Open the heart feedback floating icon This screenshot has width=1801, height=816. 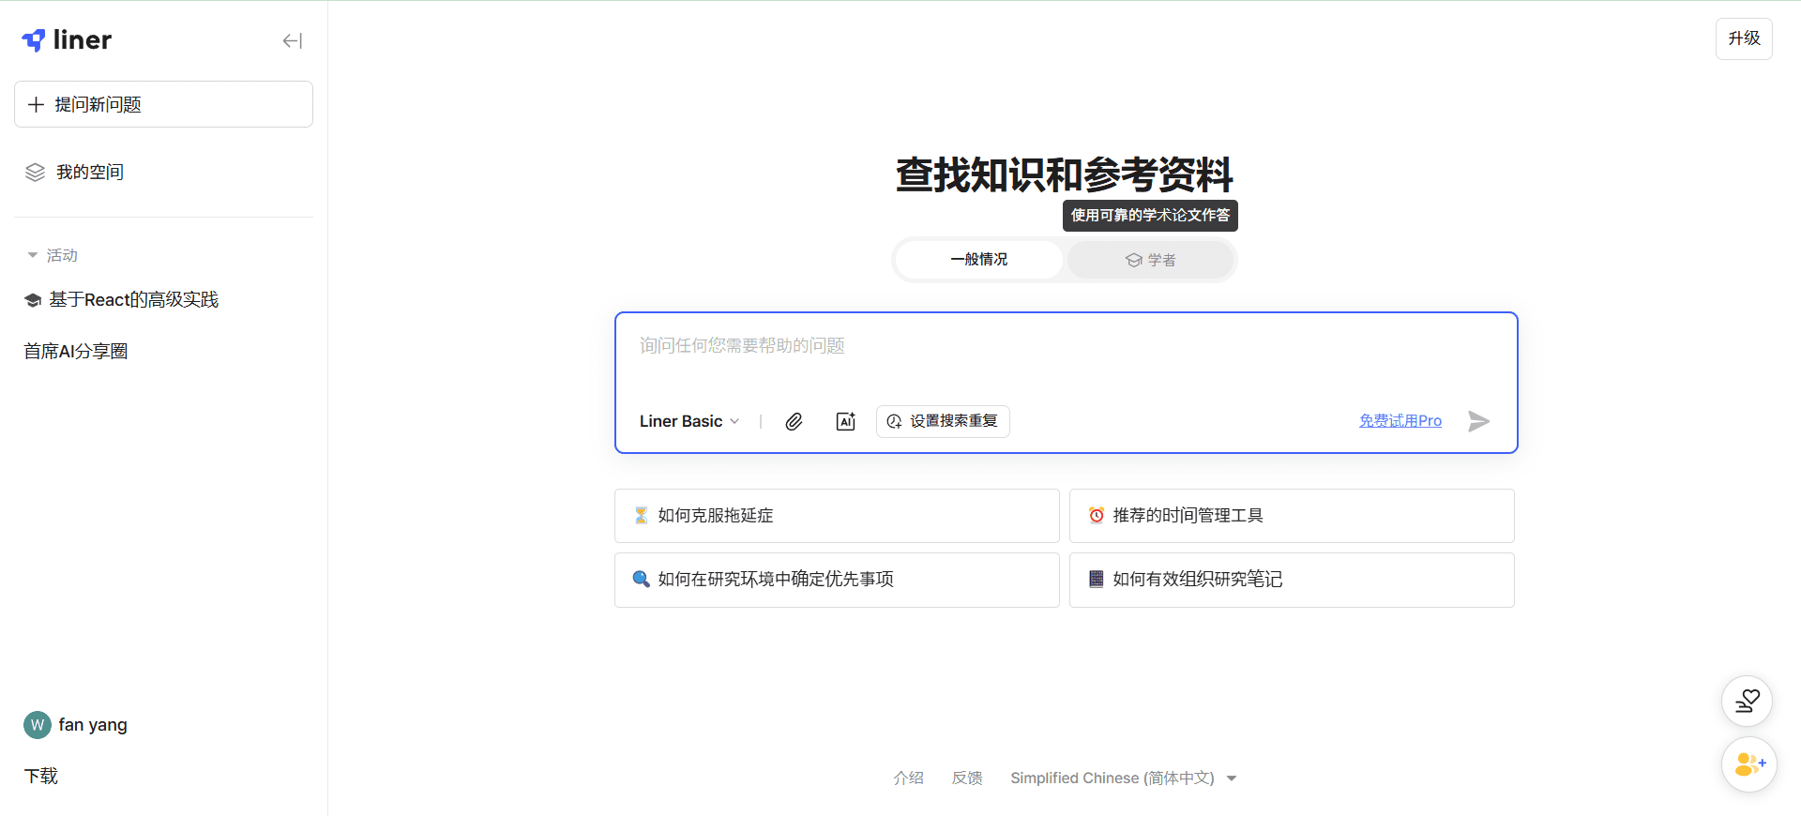1747,701
